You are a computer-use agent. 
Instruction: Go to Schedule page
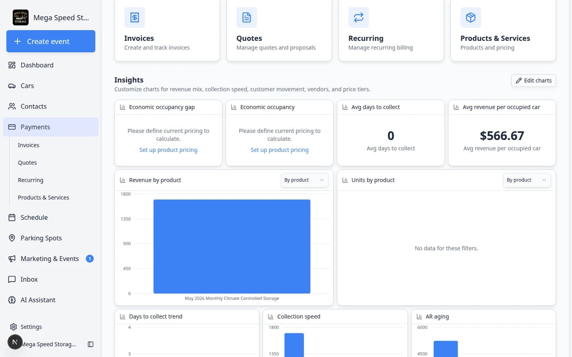click(x=51, y=217)
